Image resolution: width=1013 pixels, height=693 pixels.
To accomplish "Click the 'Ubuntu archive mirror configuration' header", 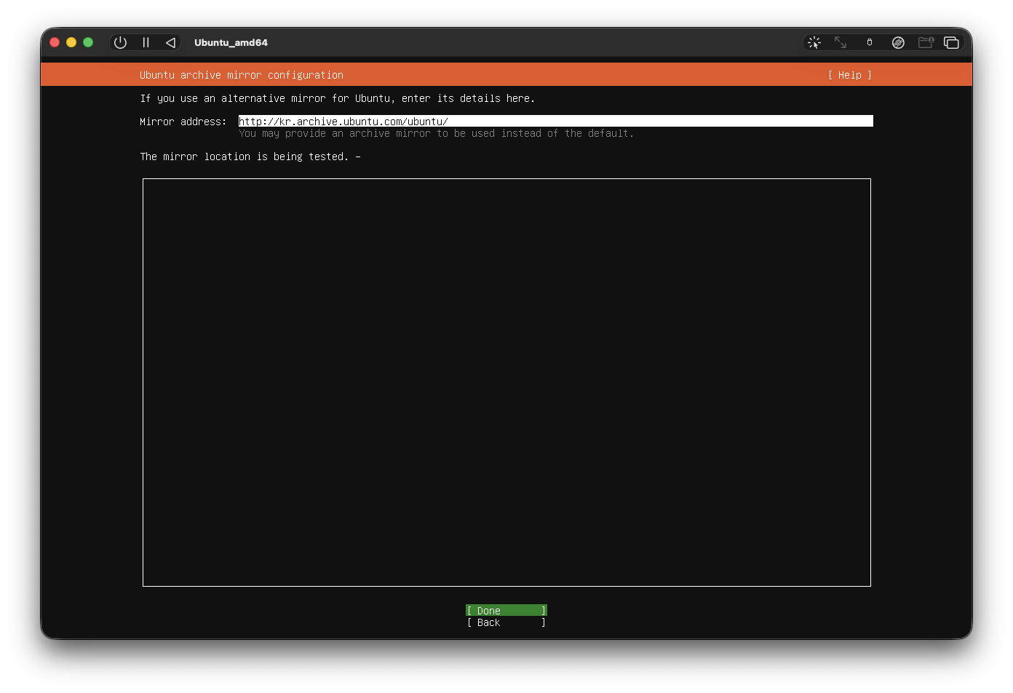I will pyautogui.click(x=241, y=75).
